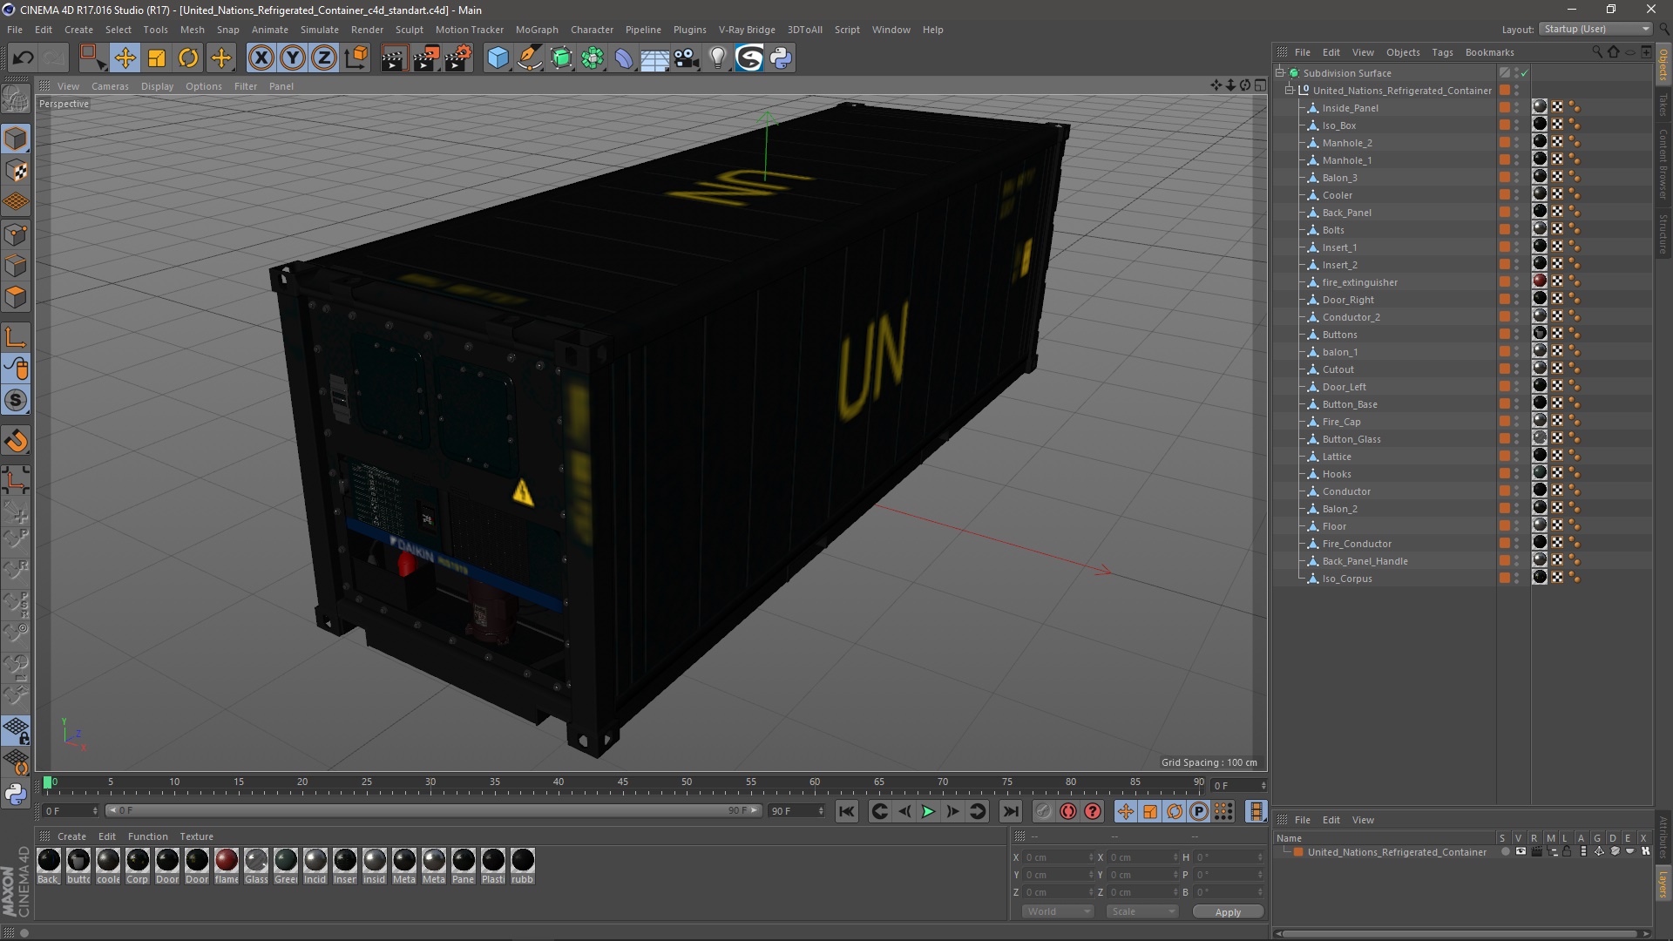1673x941 pixels.
Task: Play the animation forward
Action: click(x=929, y=812)
